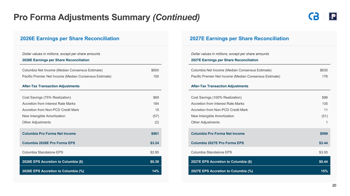Click Cost Savings (100% Realization) row label
This screenshot has height=196, width=350.
tap(216, 97)
